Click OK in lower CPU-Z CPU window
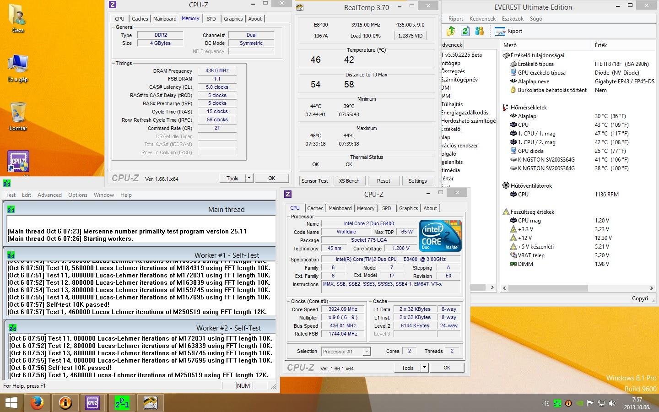This screenshot has height=412, width=659. [x=447, y=368]
